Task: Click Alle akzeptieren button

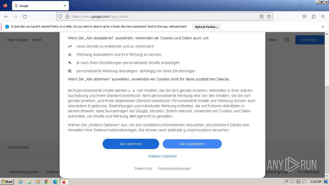Action: 192,144
